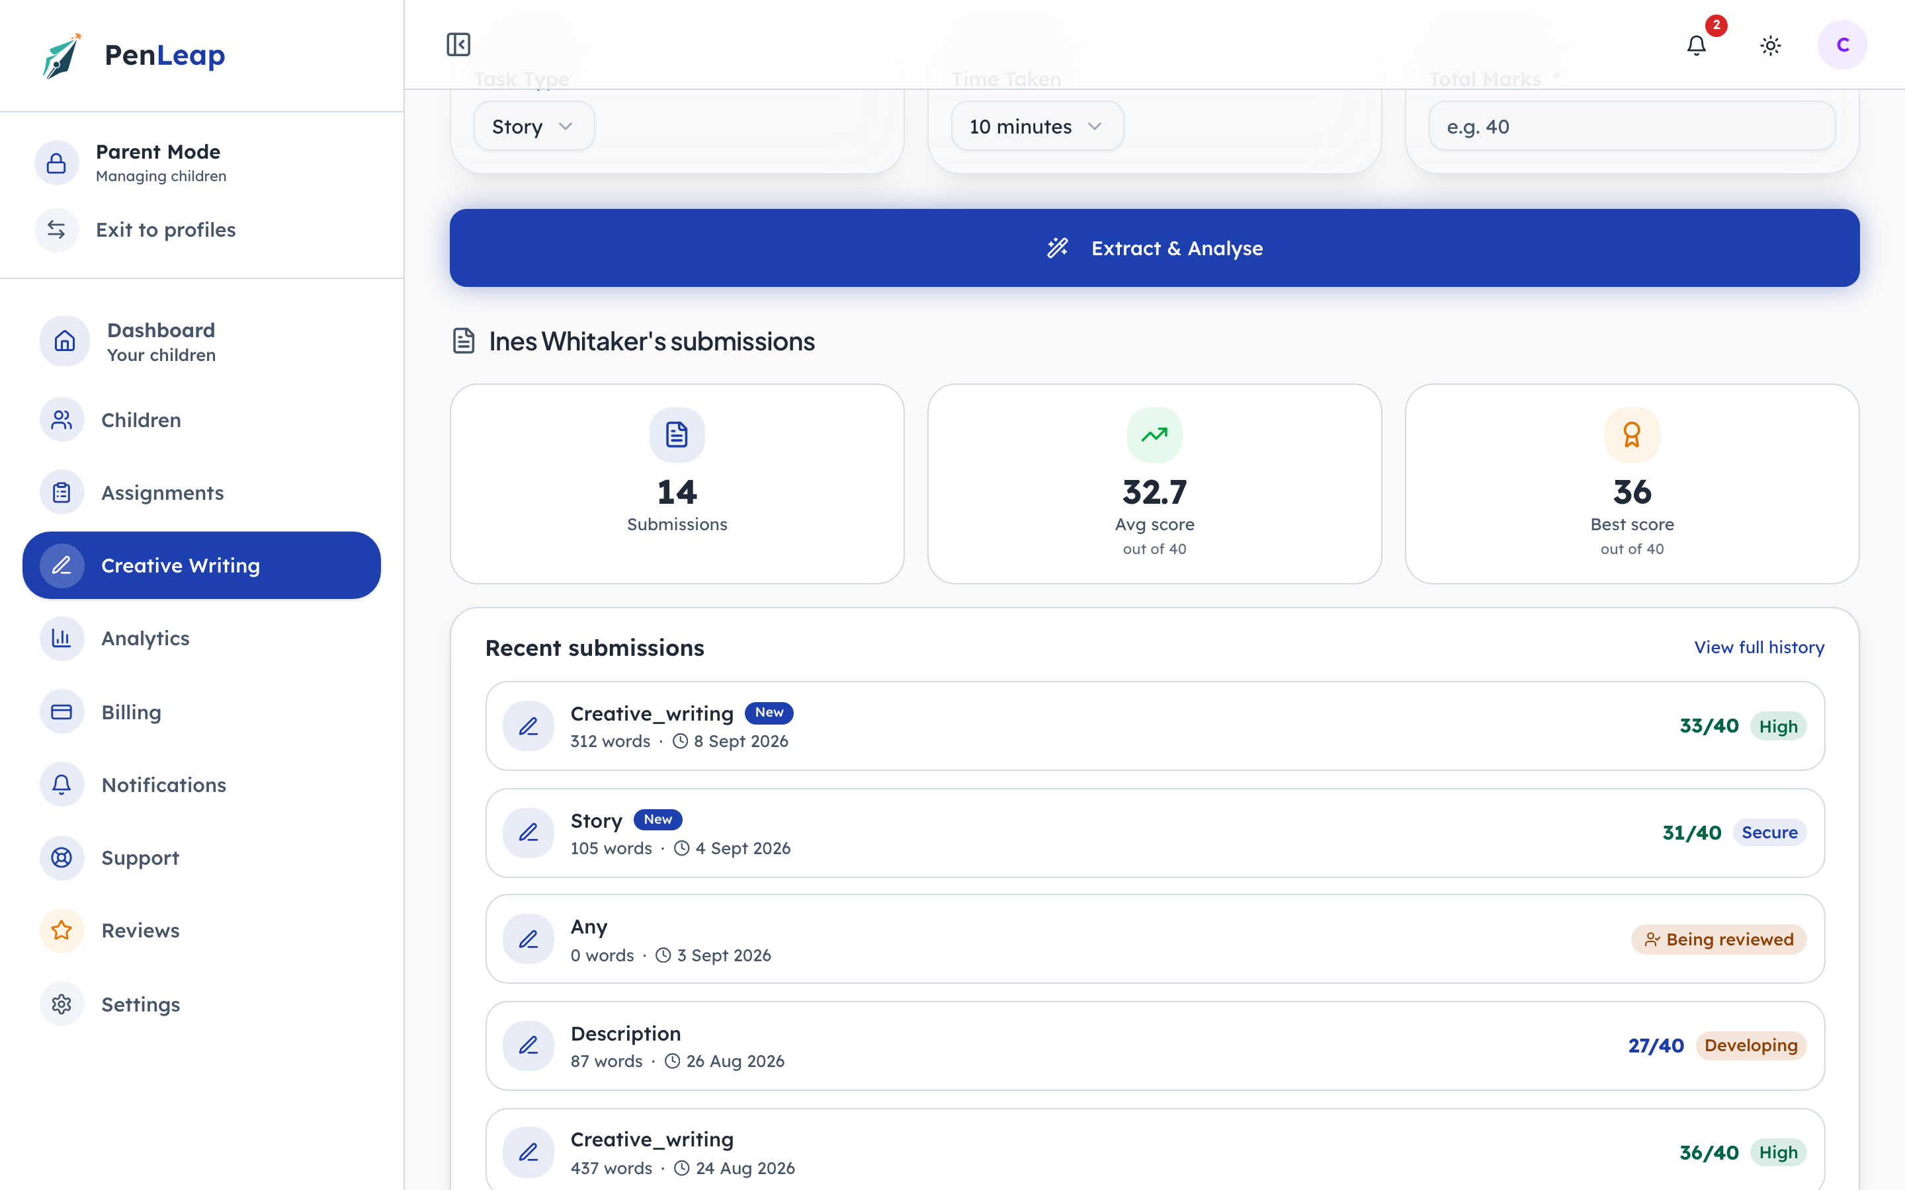1905x1190 pixels.
Task: Click the Developing badge on 27/40 submission
Action: 1751,1046
